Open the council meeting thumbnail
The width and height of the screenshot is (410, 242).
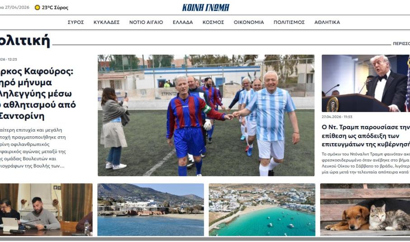[46, 209]
